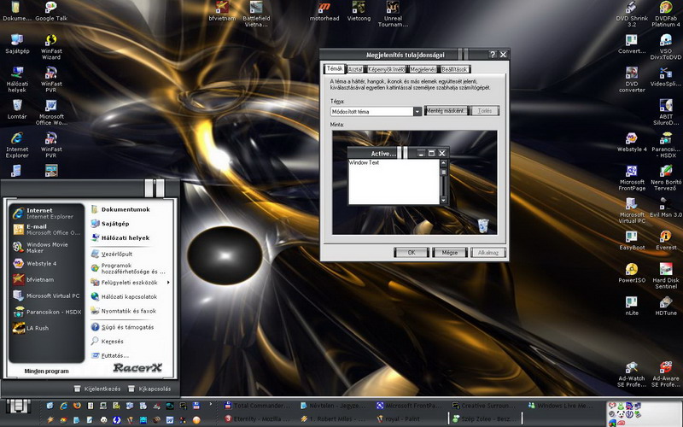Click the theme sample preview image
This screenshot has height=427, width=683.
click(414, 183)
